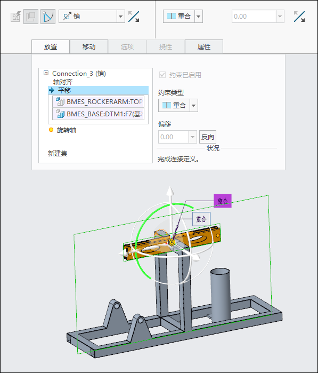Click the 反向 button
This screenshot has height=373, width=318.
(x=208, y=137)
